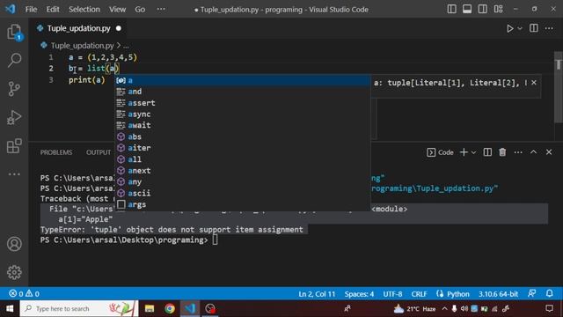The height and width of the screenshot is (317, 563).
Task: Choose 'args' snippet suggestion
Action: pos(243,204)
